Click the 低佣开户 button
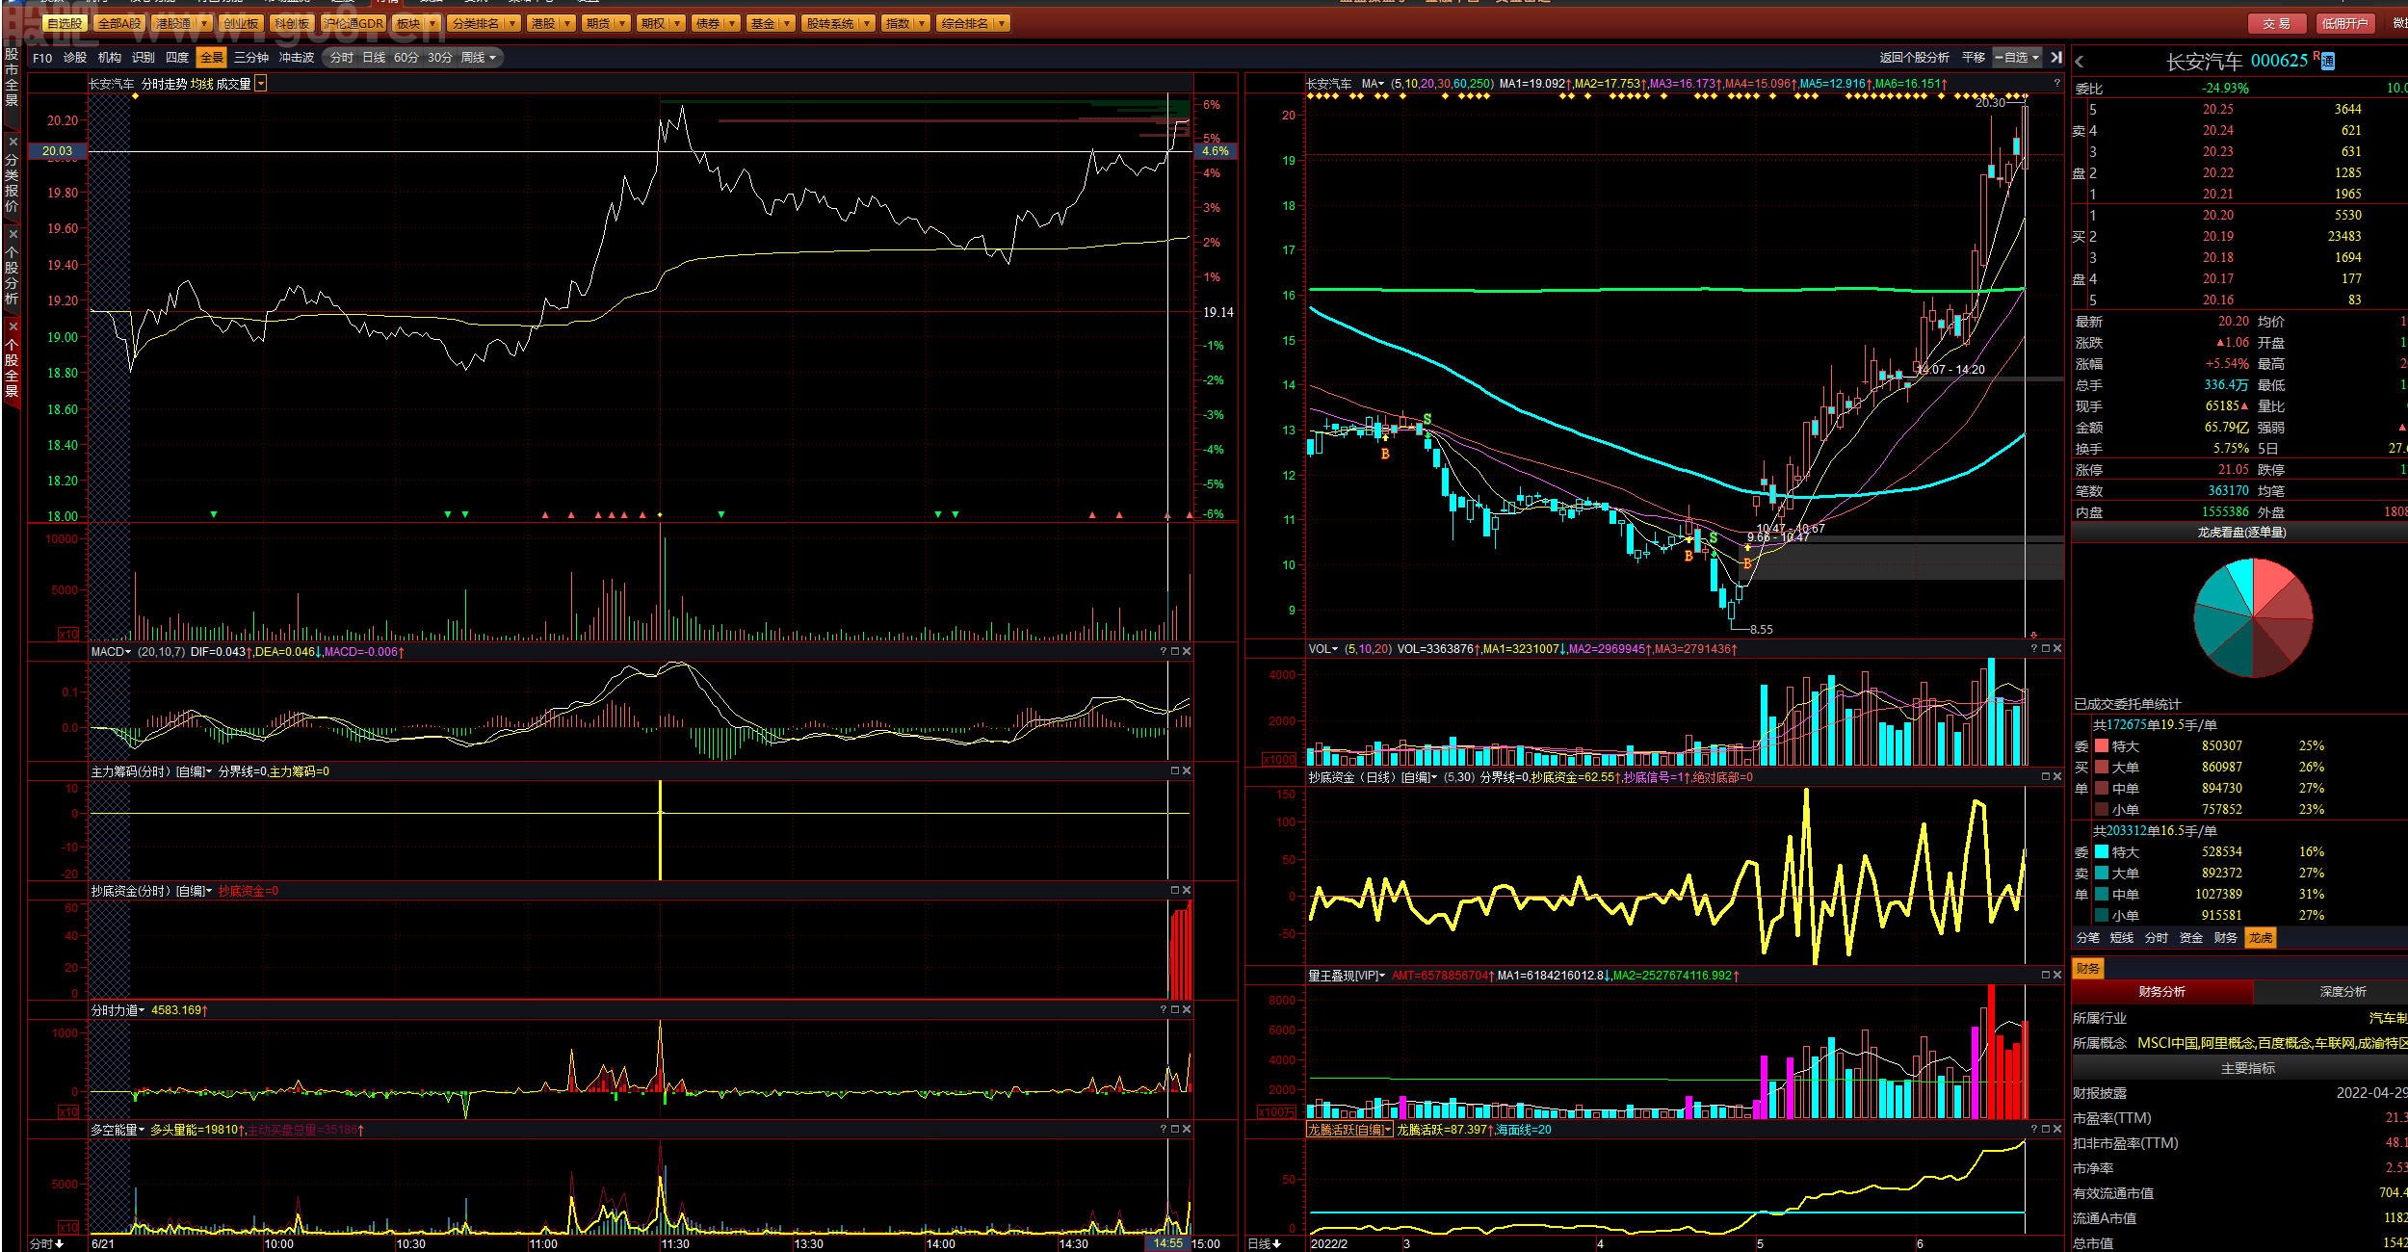This screenshot has height=1252, width=2408. coord(2344,23)
